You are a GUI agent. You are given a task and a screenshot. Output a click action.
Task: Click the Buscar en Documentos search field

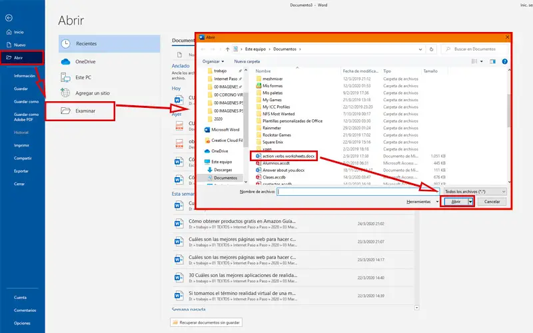click(x=474, y=49)
